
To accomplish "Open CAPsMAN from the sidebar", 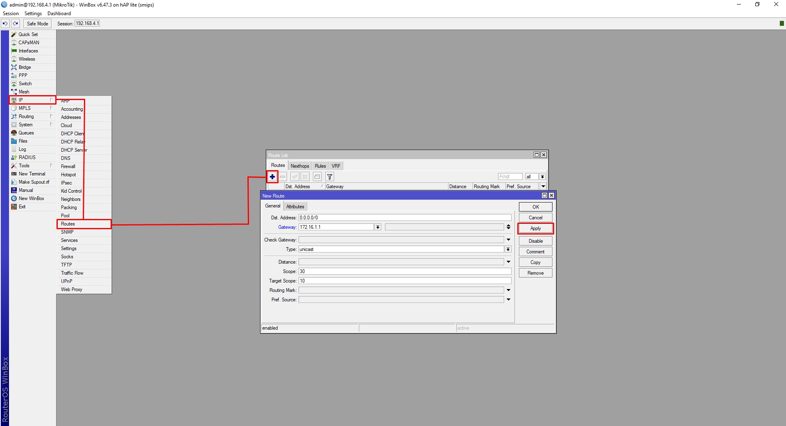I will click(32, 43).
